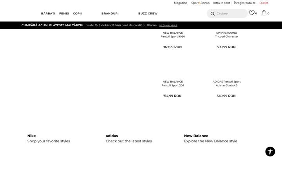This screenshot has height=176, width=282.
Task: Click the 714,99 RON price
Action: coord(172,96)
